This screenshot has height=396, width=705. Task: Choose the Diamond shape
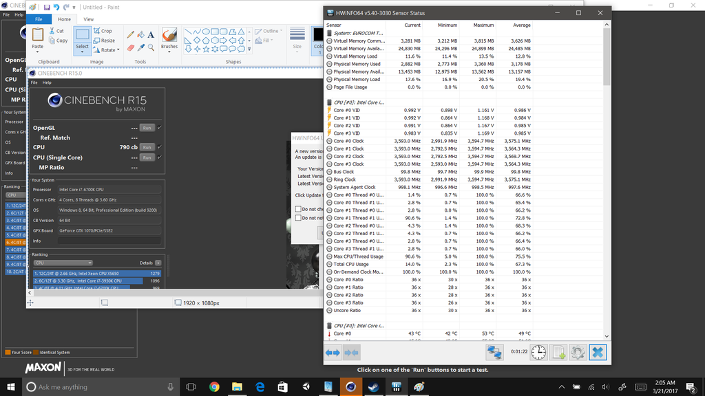point(197,41)
